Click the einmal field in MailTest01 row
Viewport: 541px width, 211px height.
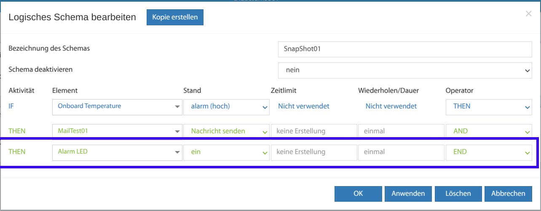(401, 131)
